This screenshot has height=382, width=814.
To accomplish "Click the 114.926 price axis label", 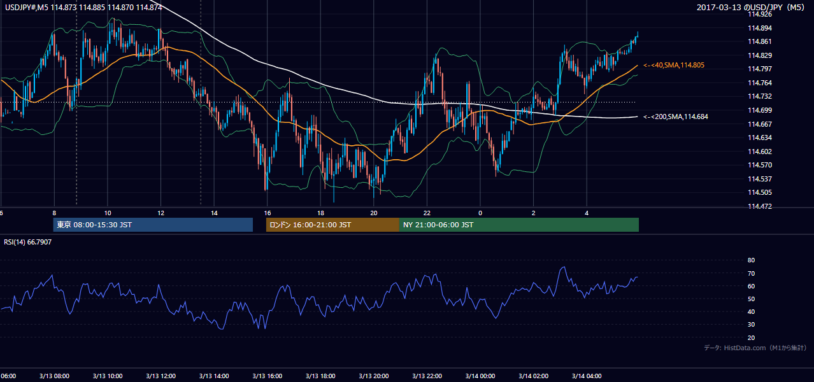I will point(759,14).
